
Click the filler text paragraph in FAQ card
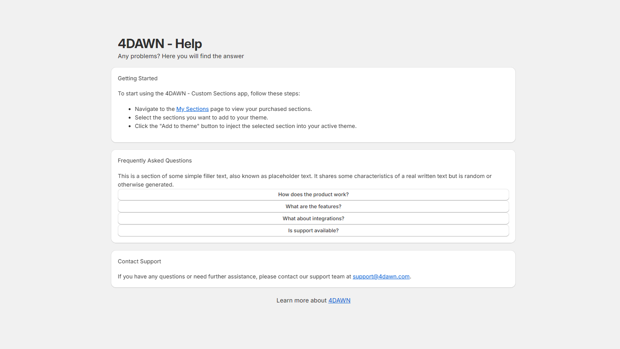click(x=305, y=180)
